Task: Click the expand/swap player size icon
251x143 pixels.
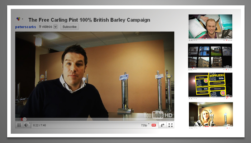Action: (162, 125)
